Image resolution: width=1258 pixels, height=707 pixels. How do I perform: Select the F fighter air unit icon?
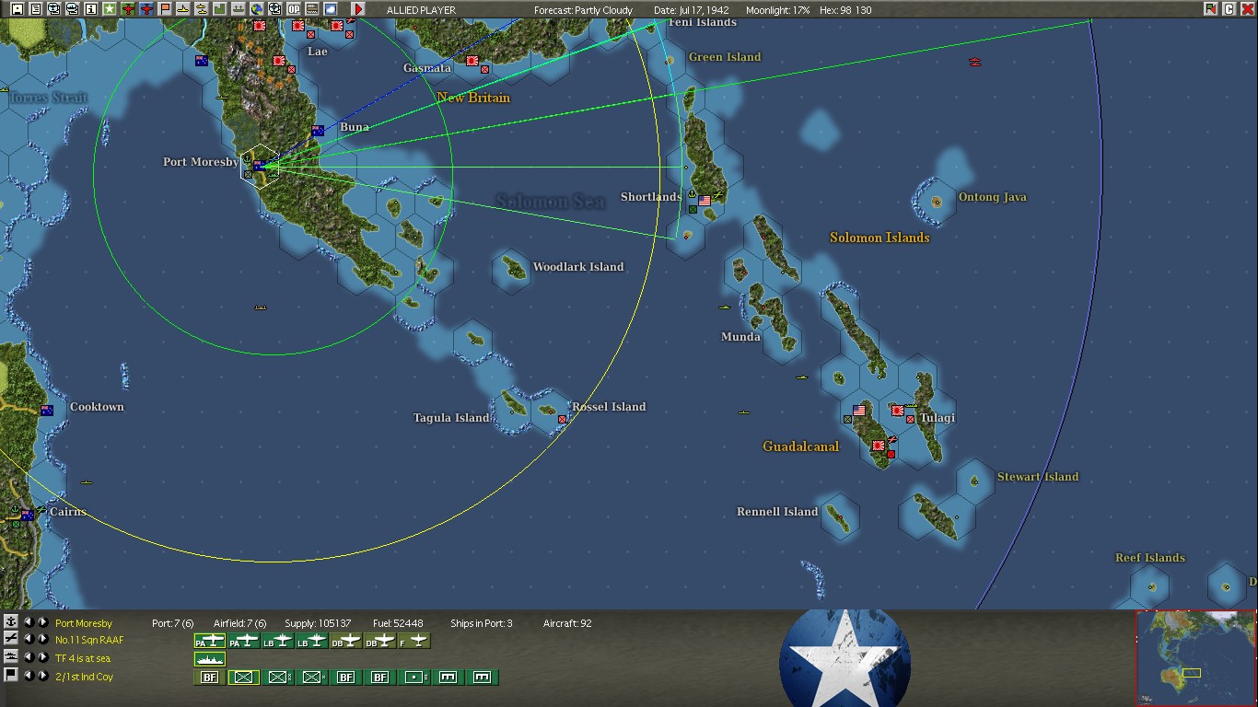click(414, 641)
